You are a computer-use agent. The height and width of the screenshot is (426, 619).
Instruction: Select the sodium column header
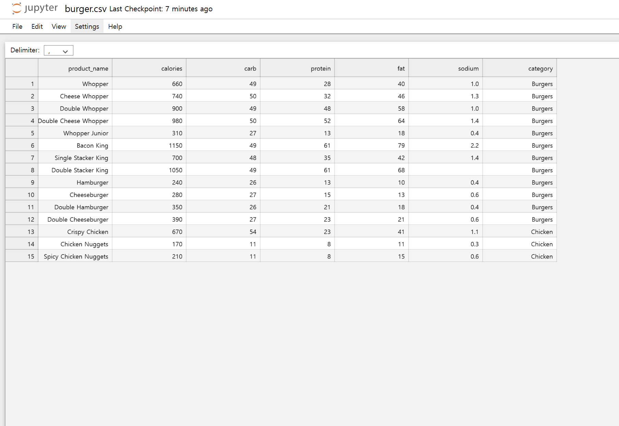(446, 68)
